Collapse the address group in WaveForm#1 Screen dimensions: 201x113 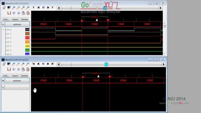point(3,24)
